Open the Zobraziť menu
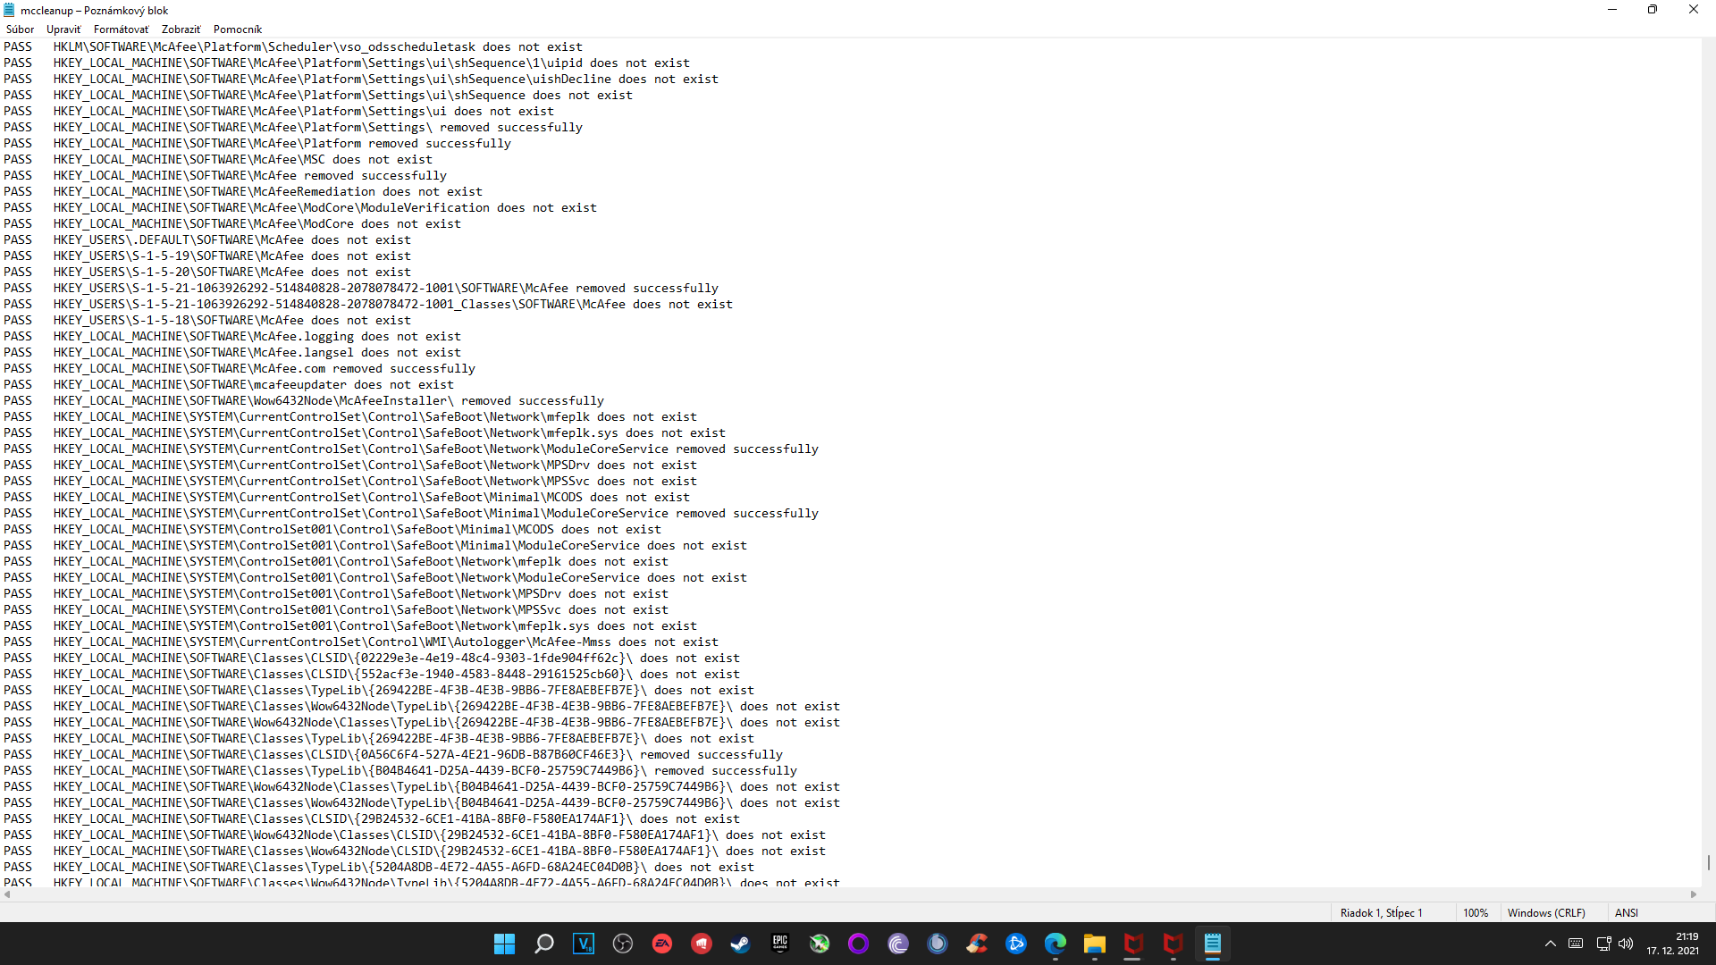 pos(181,29)
